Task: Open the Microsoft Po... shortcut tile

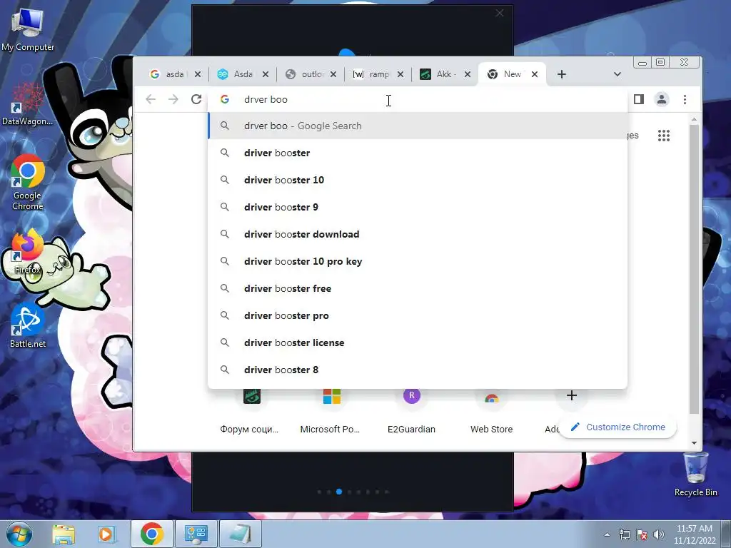Action: pos(331,411)
